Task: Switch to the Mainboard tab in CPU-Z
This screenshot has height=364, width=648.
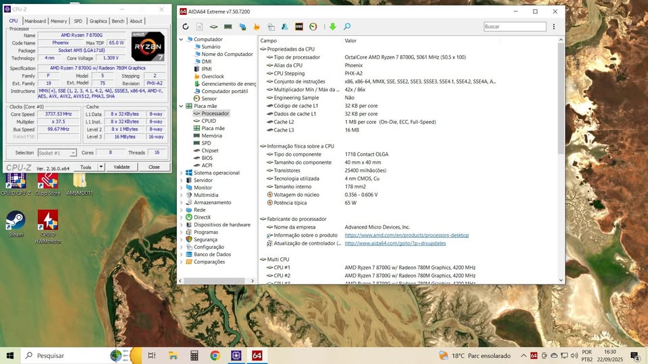Action: 35,21
